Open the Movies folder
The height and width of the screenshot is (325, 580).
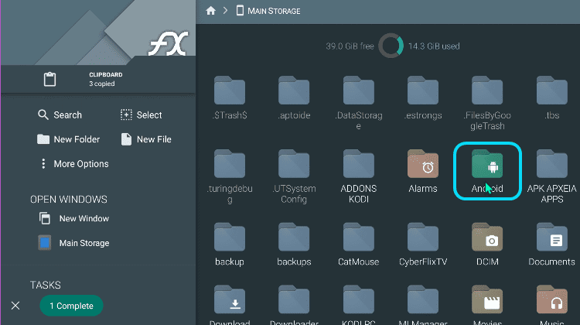[x=487, y=305]
